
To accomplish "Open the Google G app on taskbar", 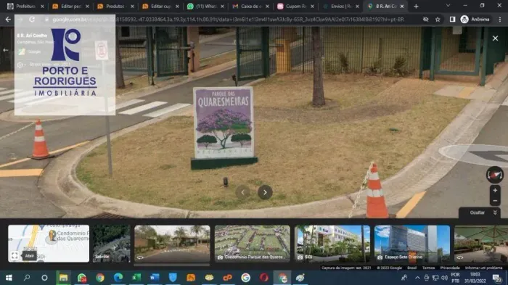I will click(245, 278).
